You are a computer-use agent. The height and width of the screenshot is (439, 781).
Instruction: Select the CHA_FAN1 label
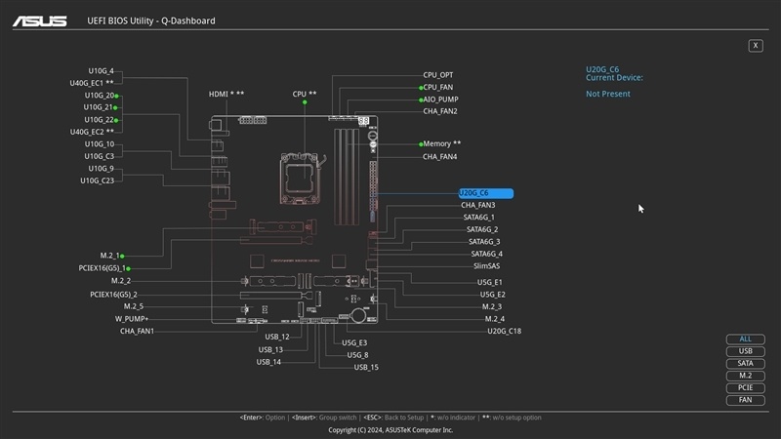pyautogui.click(x=137, y=331)
